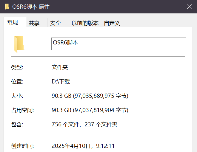Click the 类型 label
Screen dimensions: 197x152
(17, 67)
